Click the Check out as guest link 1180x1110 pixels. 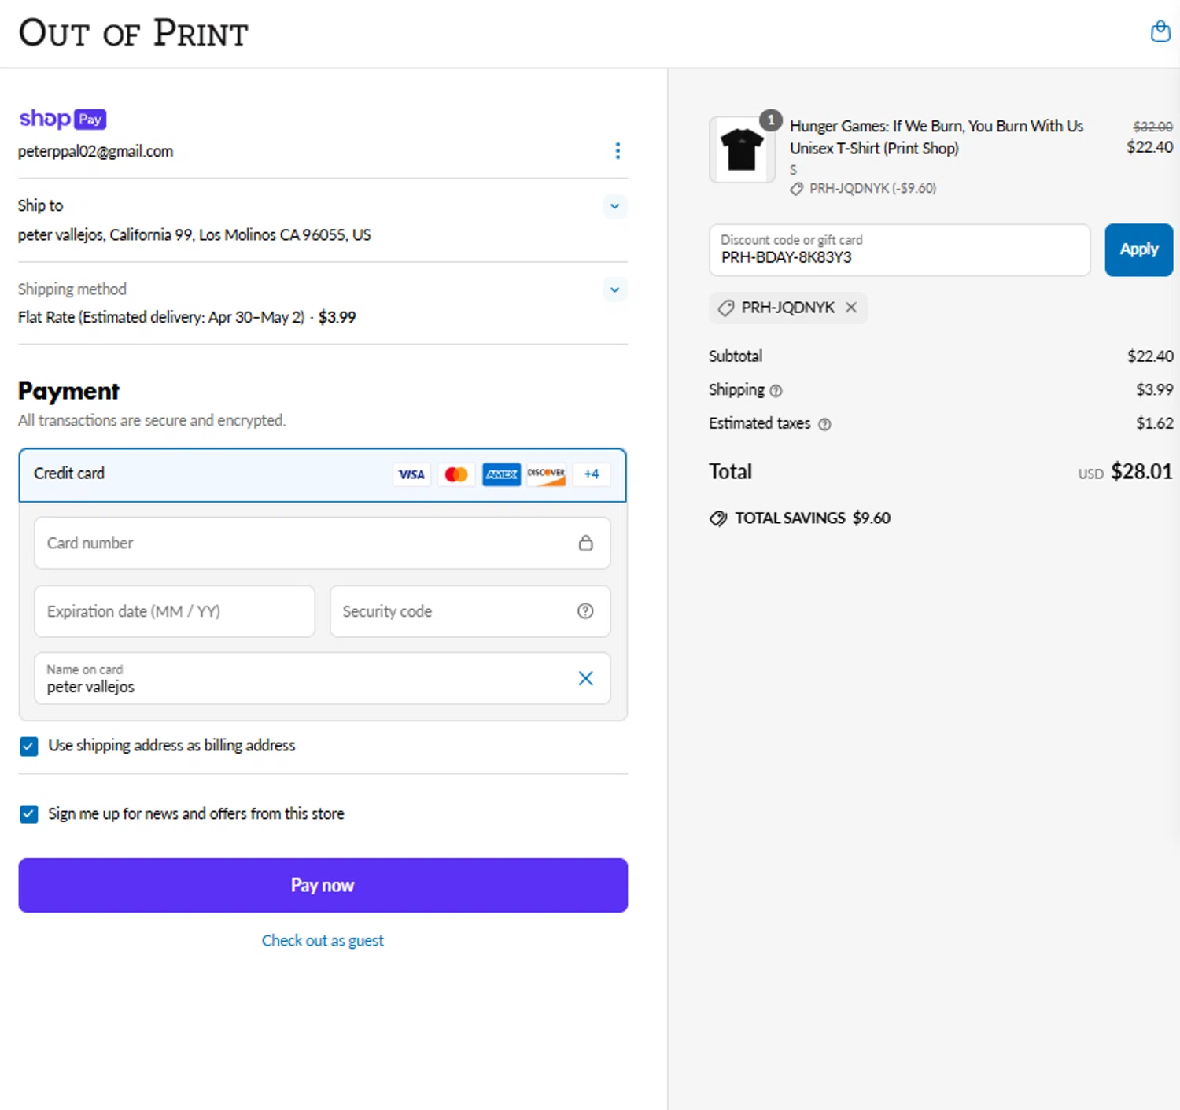point(323,940)
